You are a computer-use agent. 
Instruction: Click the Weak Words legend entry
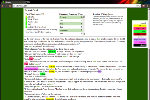(x=140, y=29)
